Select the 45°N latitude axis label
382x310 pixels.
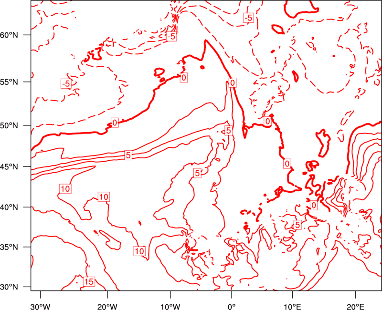coord(9,167)
